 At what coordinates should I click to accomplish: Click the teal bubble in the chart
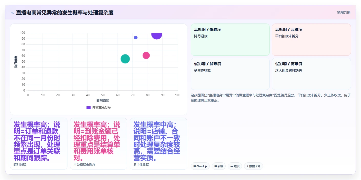coord(125,59)
